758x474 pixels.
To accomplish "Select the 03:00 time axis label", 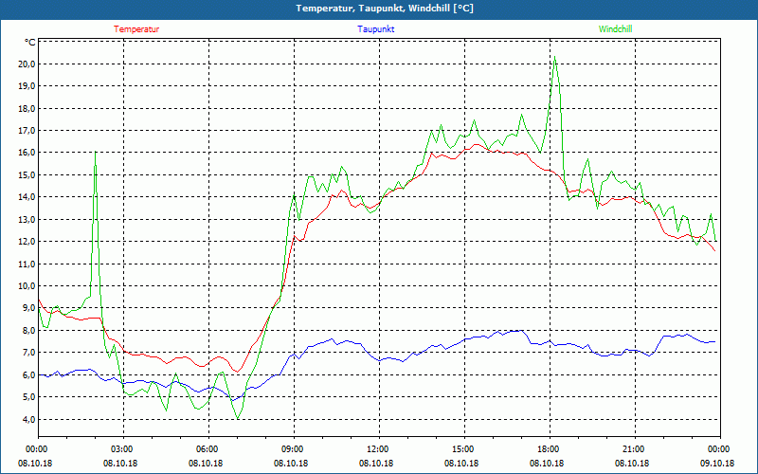I will point(122,448).
